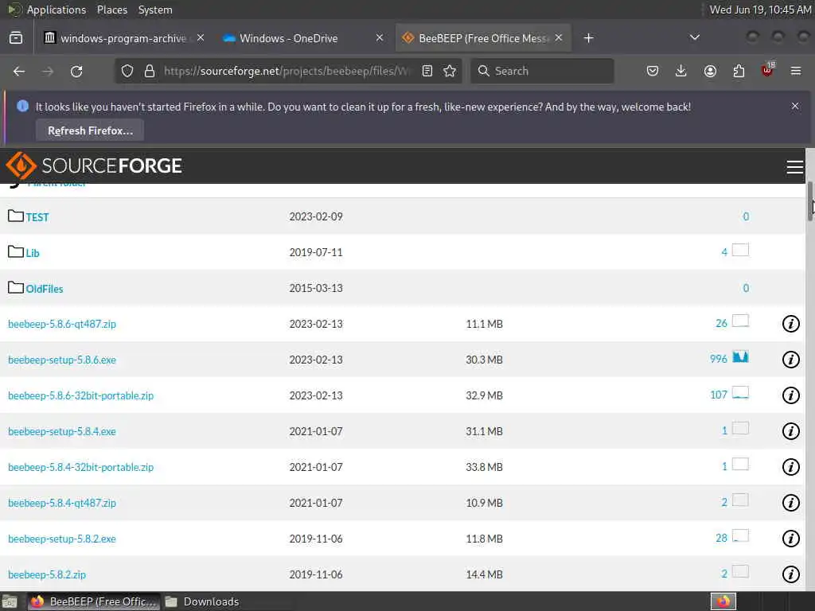
Task: Show info for beebeep-setup-5.8.4.exe
Action: (x=790, y=431)
